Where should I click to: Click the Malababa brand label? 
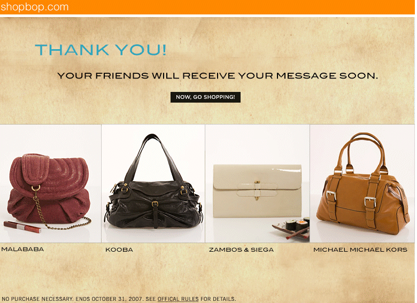coord(22,250)
